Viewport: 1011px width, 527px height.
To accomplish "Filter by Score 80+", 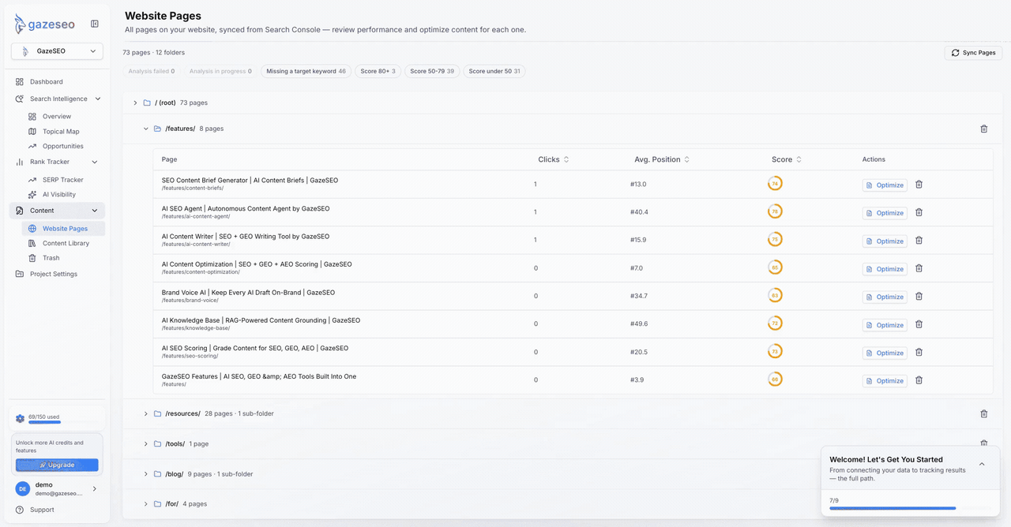I will tap(378, 72).
